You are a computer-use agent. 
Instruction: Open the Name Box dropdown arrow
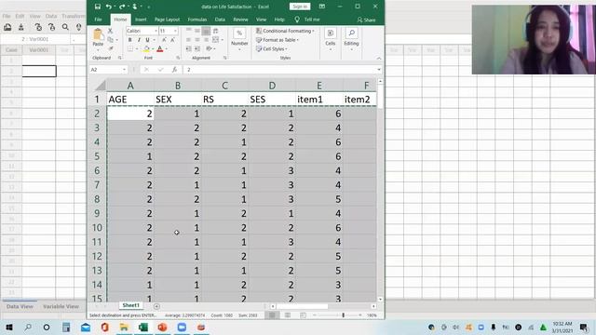124,70
